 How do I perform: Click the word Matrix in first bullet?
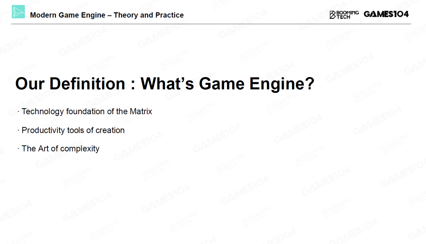pyautogui.click(x=141, y=112)
